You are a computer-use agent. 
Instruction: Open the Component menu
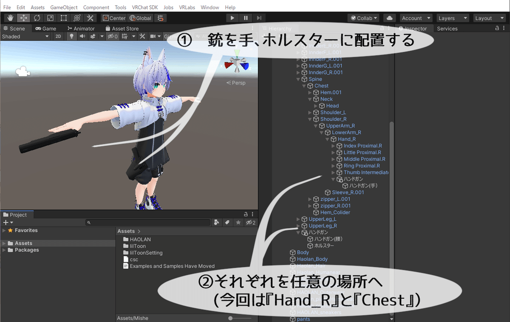[x=96, y=7]
